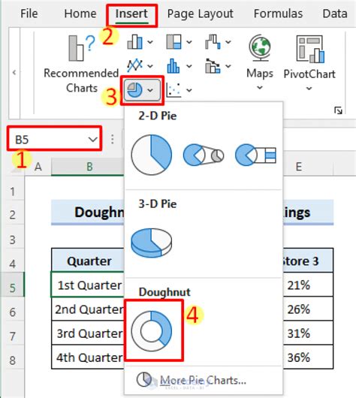This screenshot has height=398, width=356.
Task: Select the 2-D Pie chart thumbnail
Action: click(x=152, y=155)
